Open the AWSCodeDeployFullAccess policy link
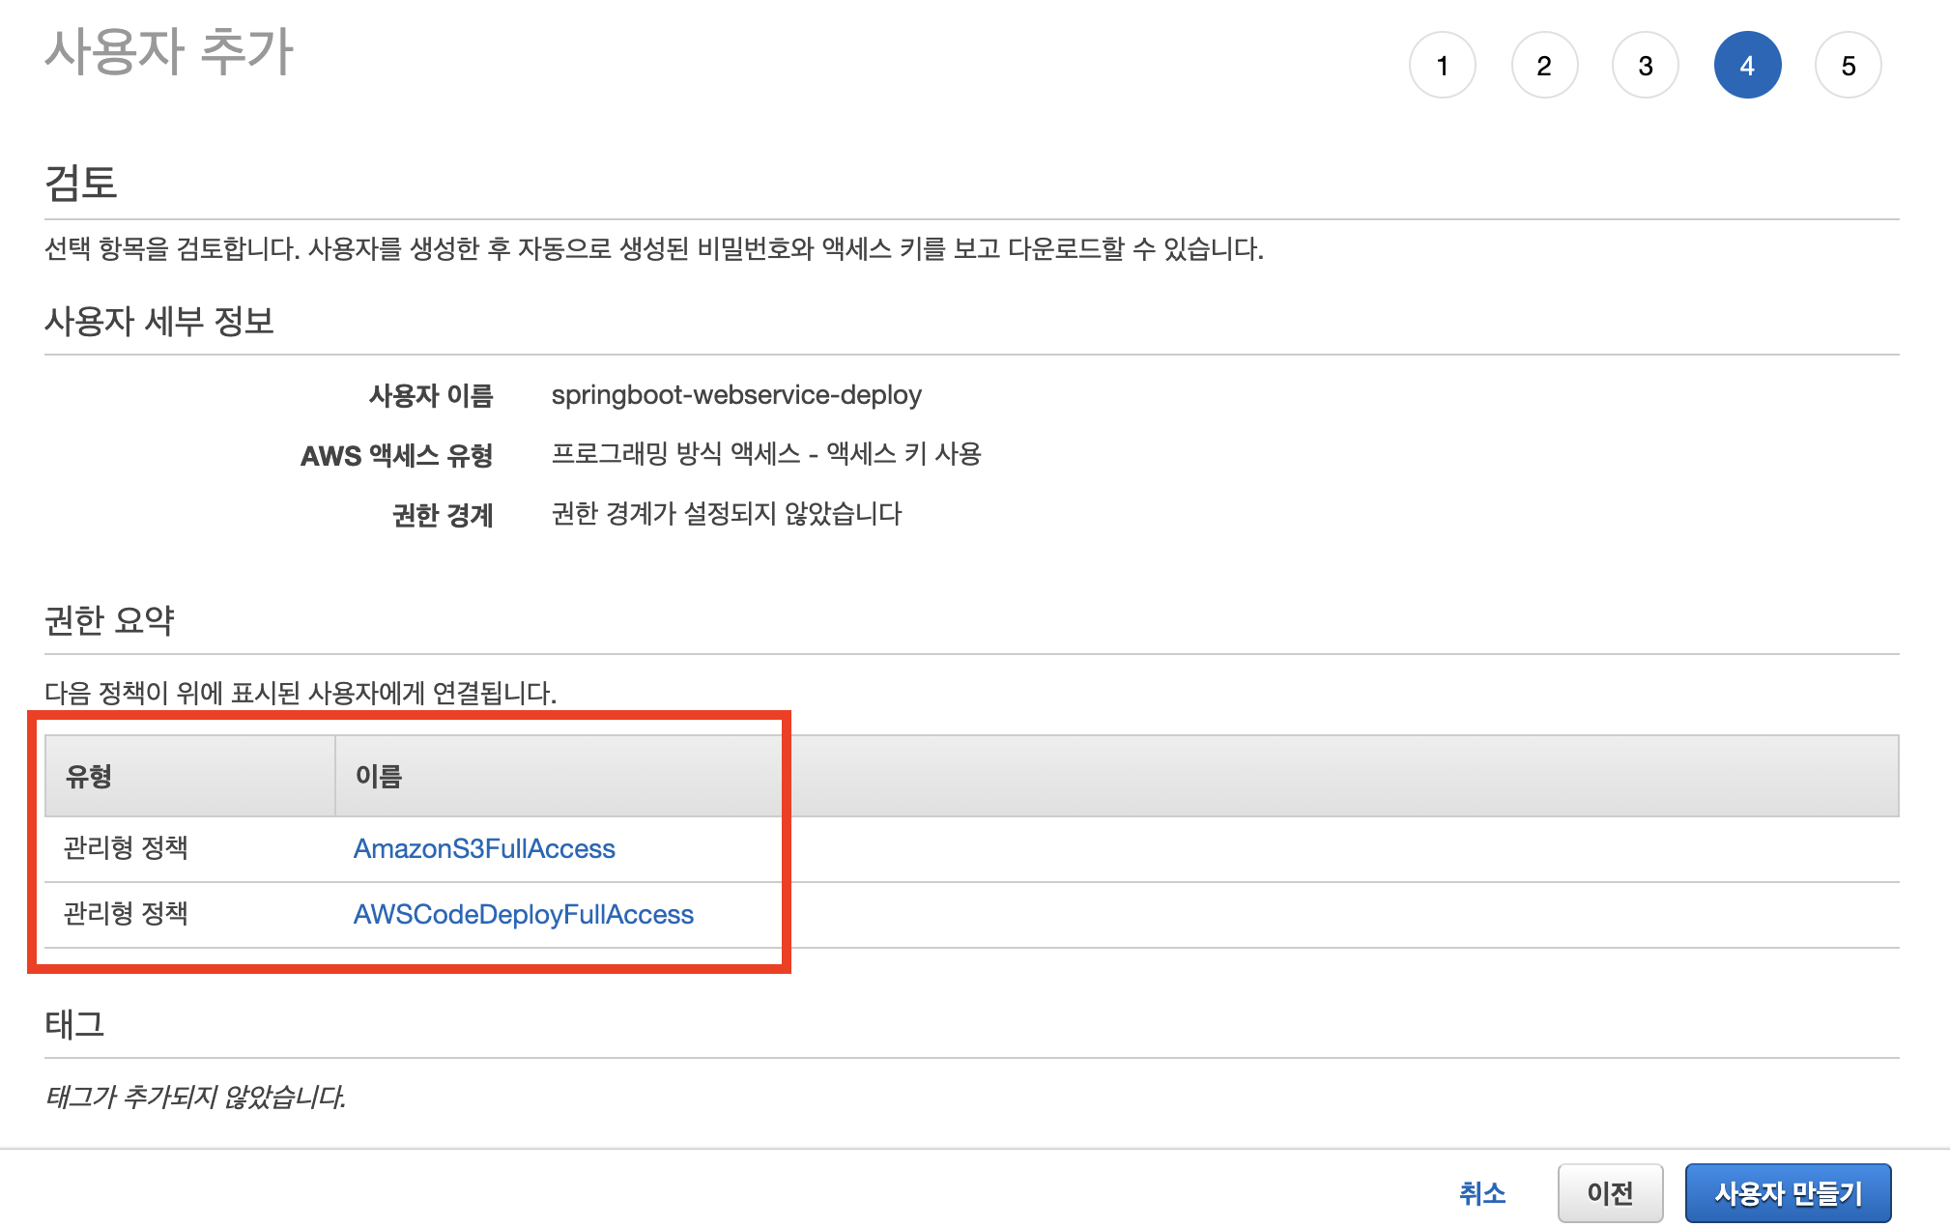 [x=523, y=914]
